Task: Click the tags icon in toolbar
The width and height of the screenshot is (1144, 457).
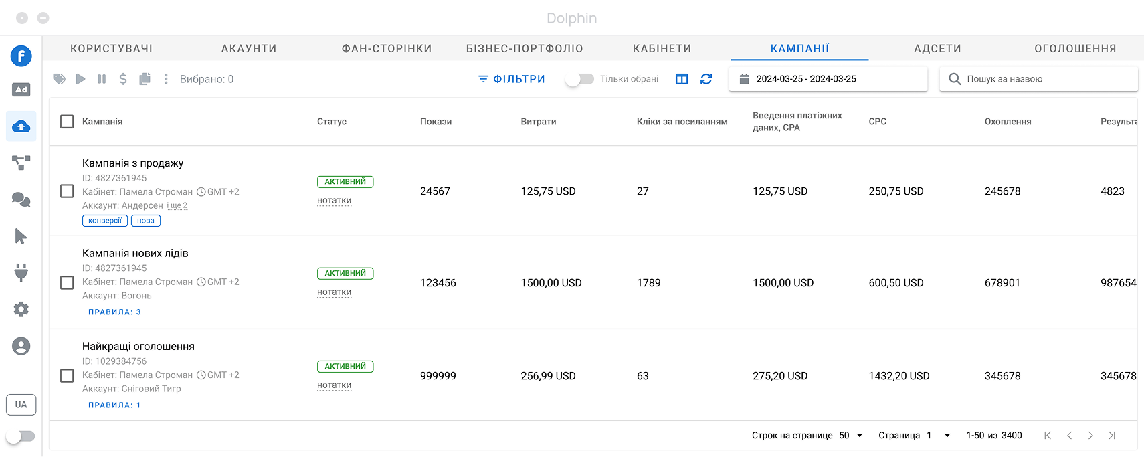Action: pyautogui.click(x=60, y=79)
